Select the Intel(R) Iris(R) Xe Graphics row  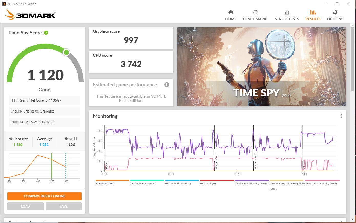pos(45,111)
